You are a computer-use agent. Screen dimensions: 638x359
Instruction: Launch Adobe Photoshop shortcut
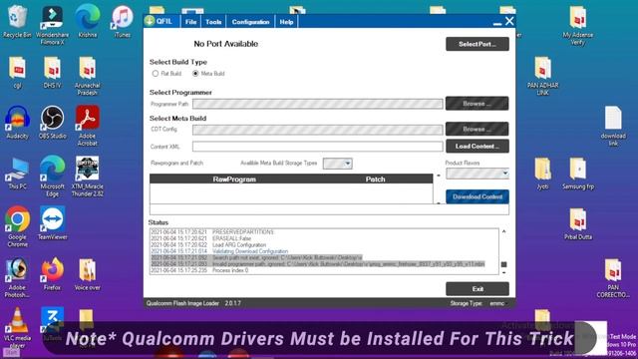[x=17, y=278]
